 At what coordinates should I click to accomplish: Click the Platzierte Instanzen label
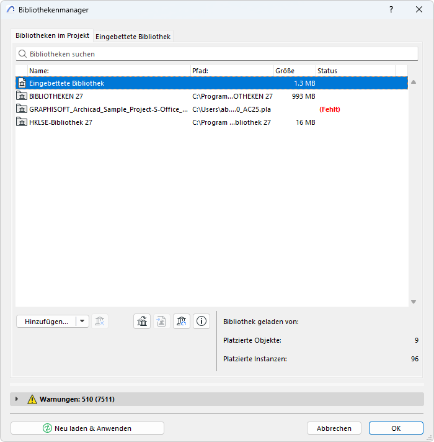coord(255,359)
